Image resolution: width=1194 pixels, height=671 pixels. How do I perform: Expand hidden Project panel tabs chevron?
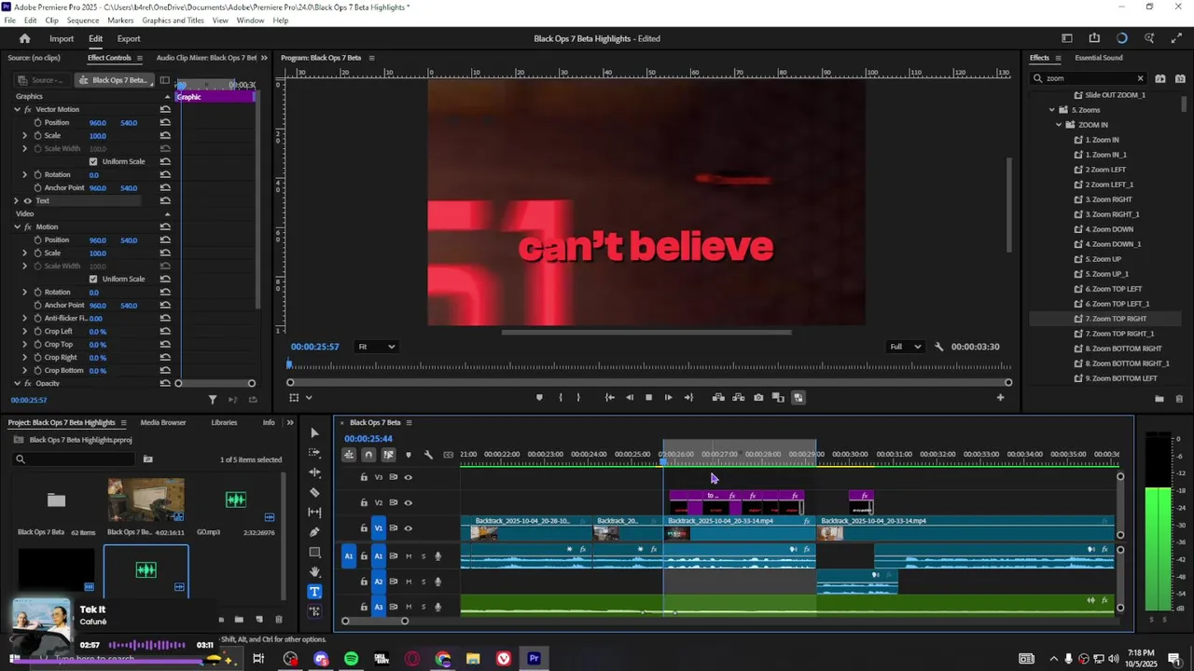pyautogui.click(x=289, y=422)
